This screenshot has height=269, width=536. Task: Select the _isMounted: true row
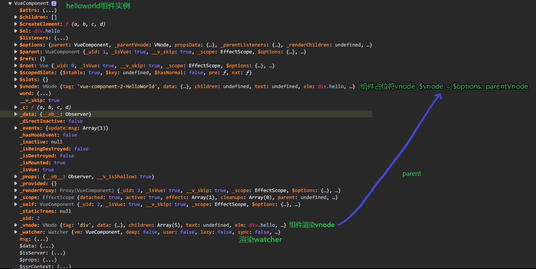tap(42, 163)
